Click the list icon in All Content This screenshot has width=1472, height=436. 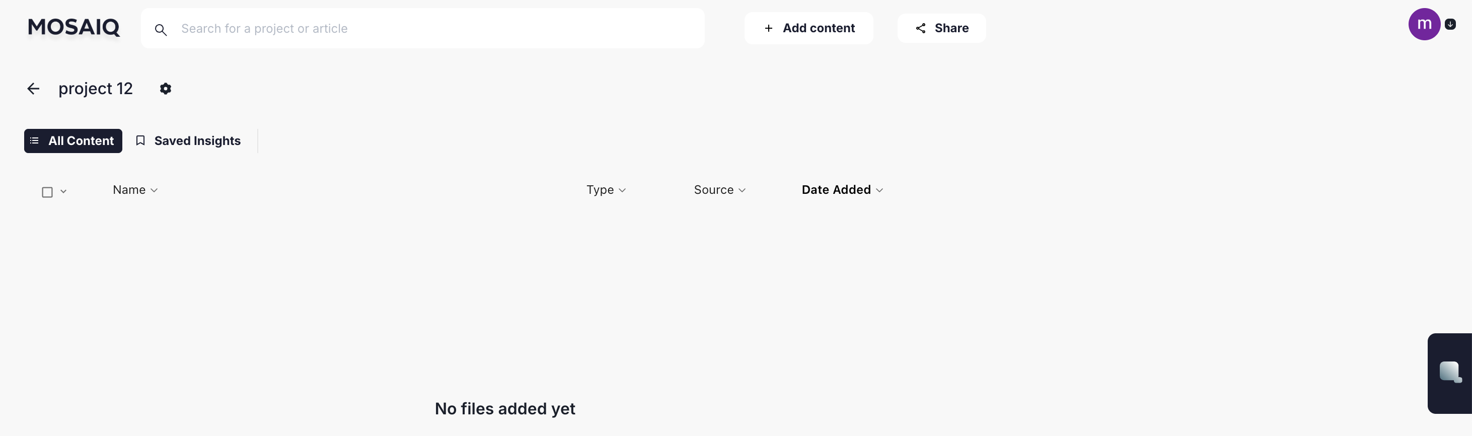(34, 140)
